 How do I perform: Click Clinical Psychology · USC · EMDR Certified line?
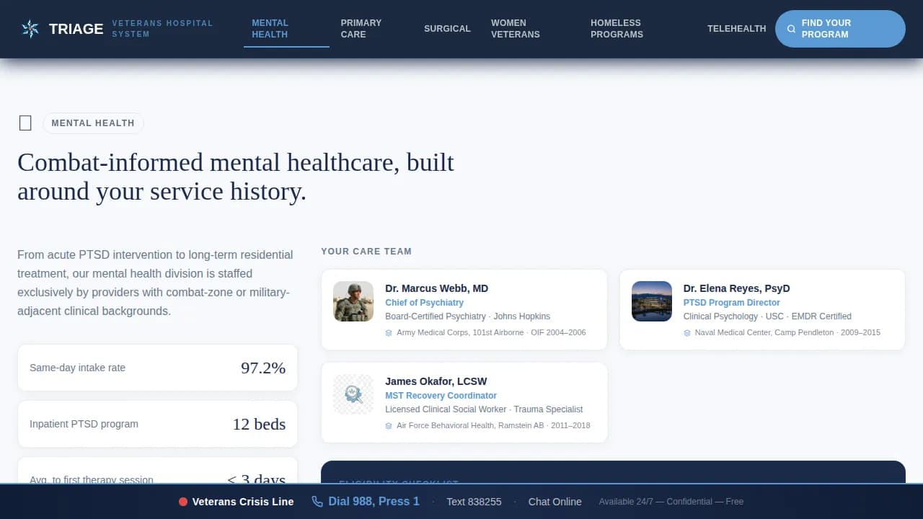[767, 316]
